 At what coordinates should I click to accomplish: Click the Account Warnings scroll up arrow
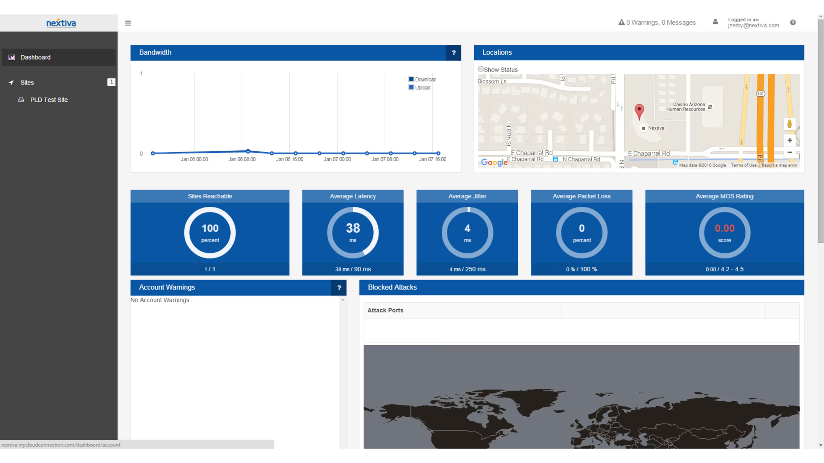click(x=343, y=300)
